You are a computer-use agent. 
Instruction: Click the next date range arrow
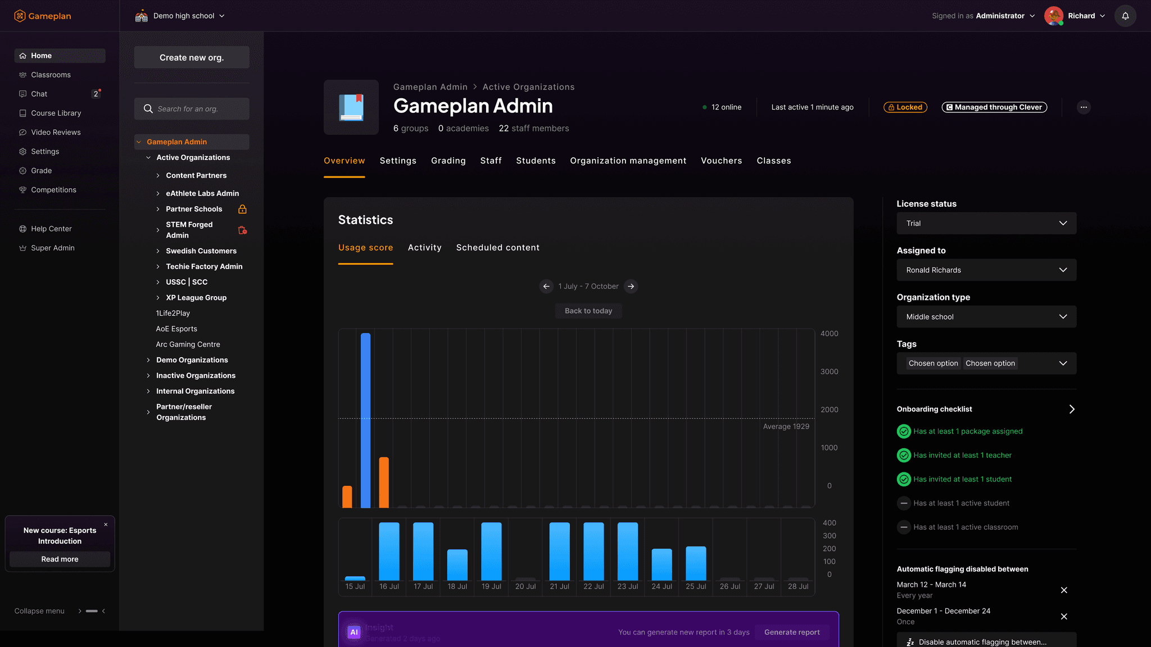point(631,286)
